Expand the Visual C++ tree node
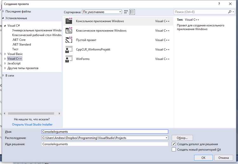Viewport: 238px width, 164px height. [x=5, y=59]
